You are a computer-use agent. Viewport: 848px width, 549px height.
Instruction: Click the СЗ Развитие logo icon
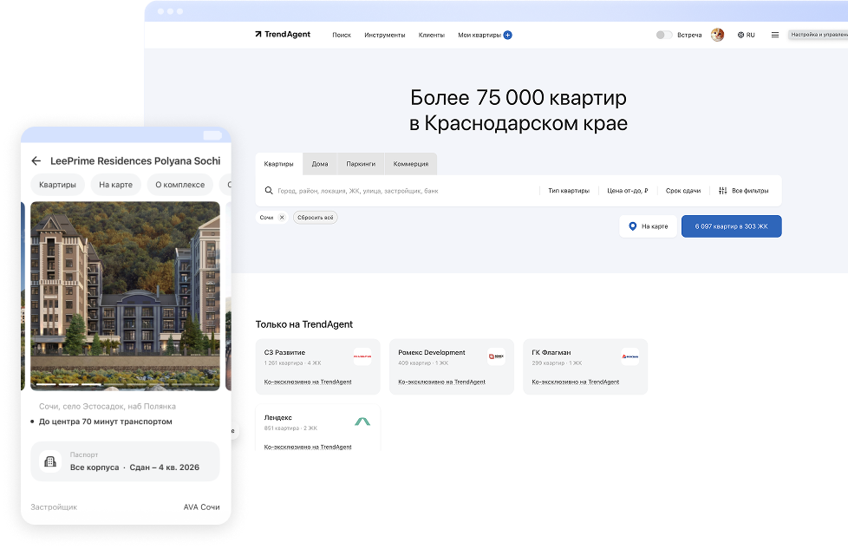click(362, 356)
